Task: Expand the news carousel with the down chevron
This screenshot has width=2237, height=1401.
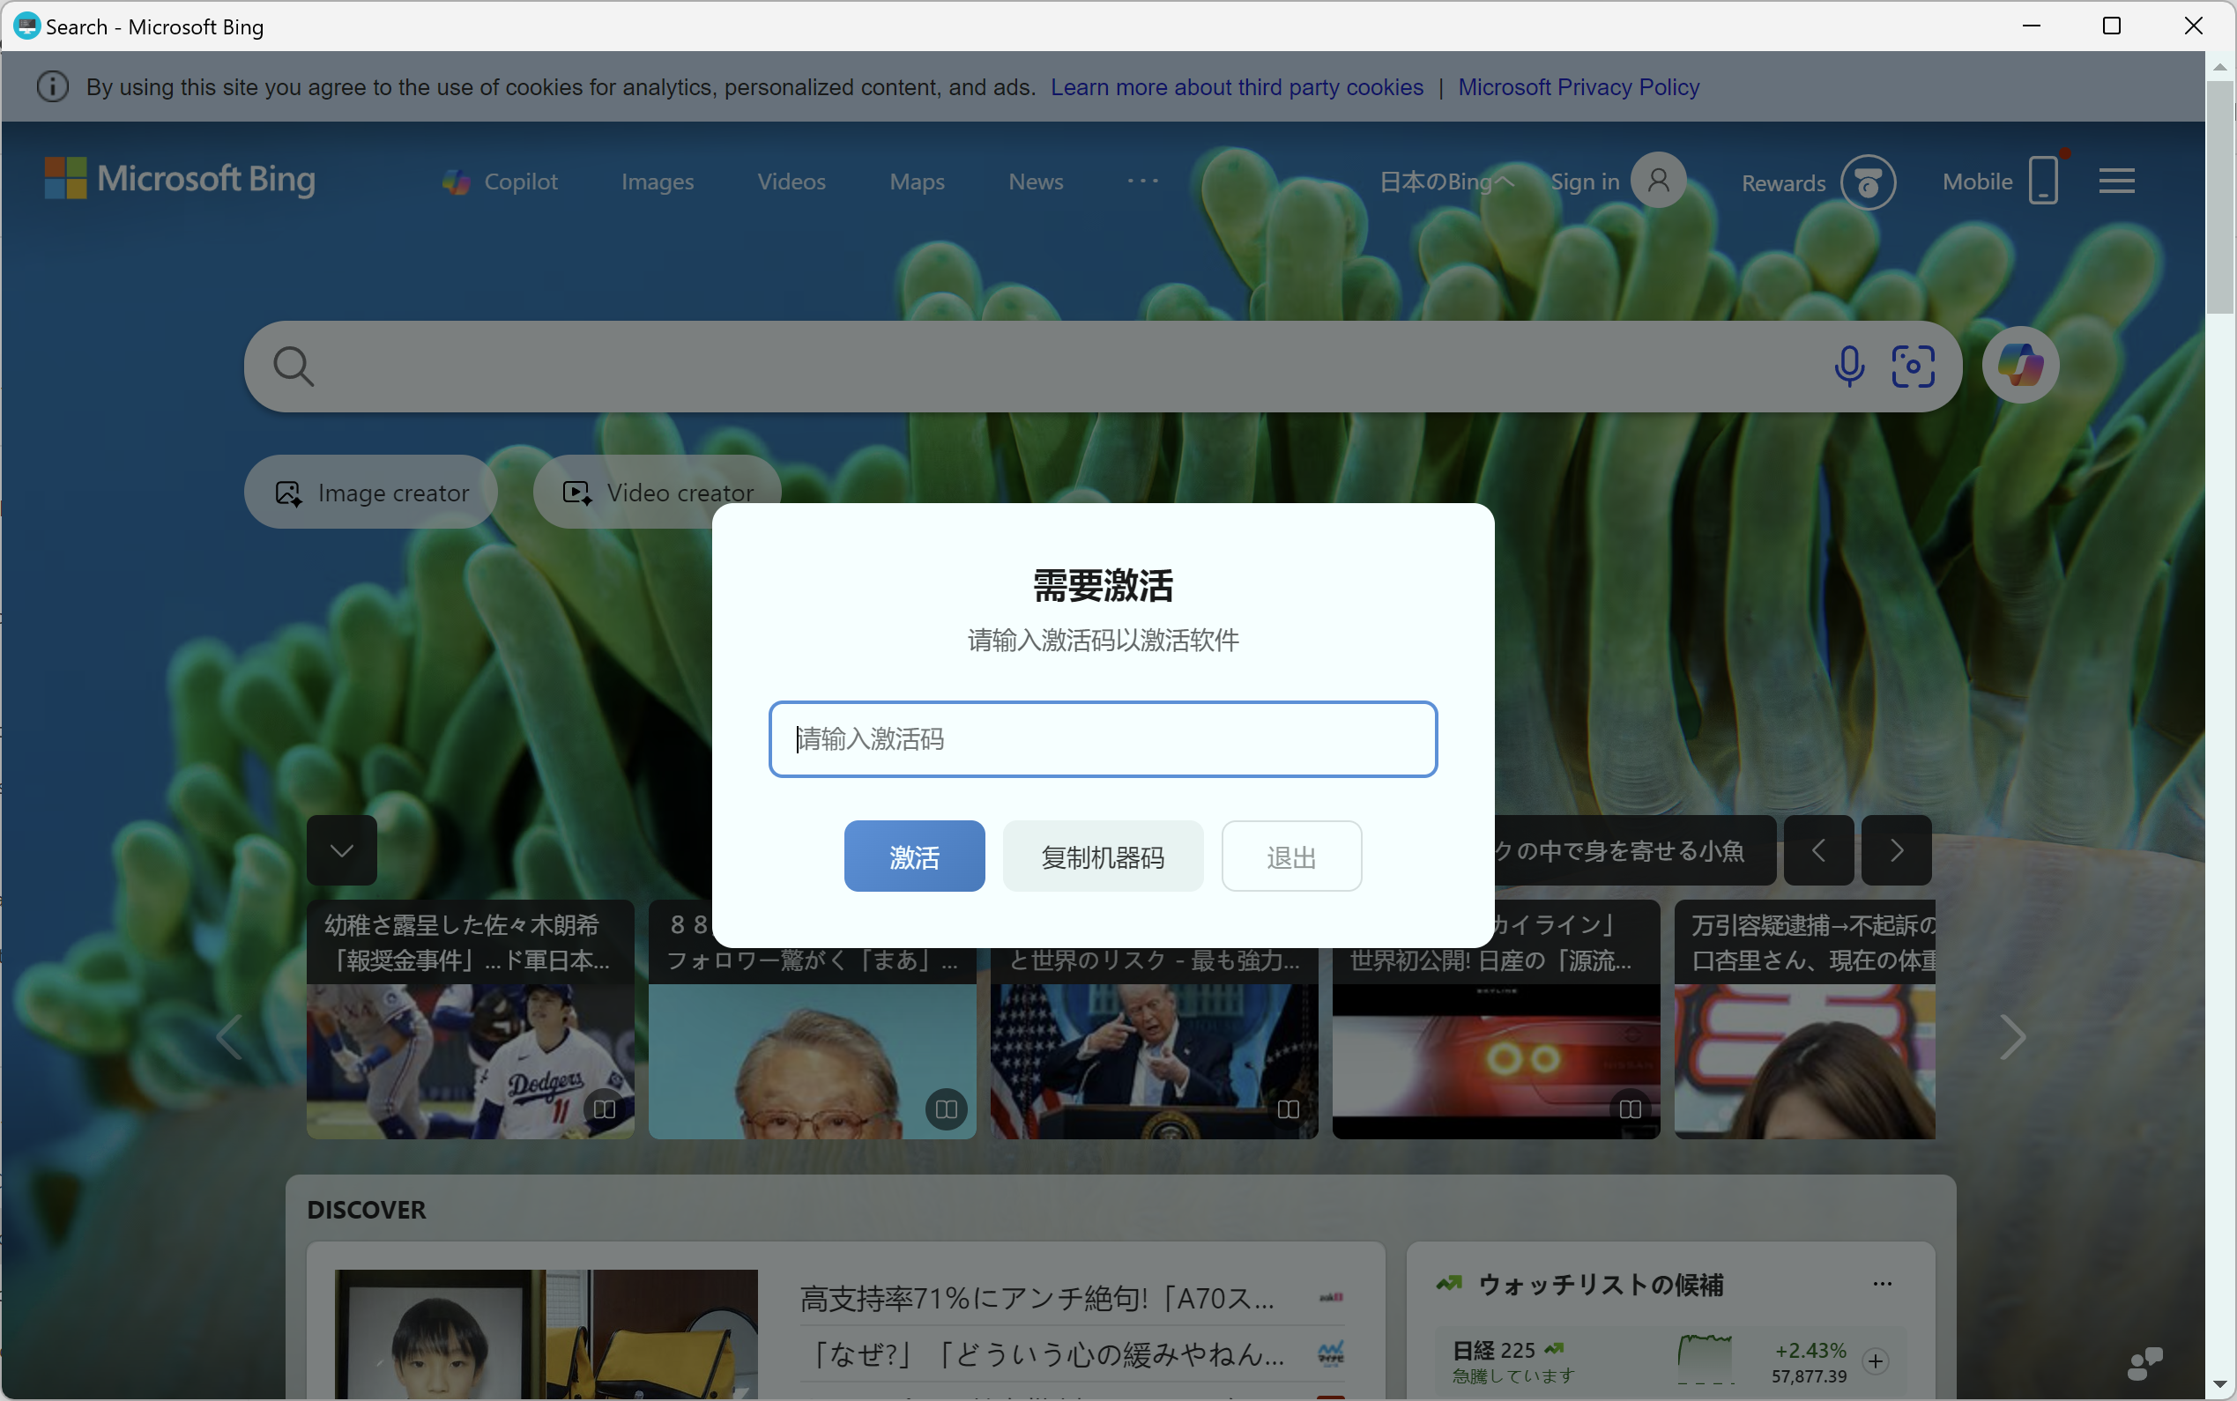Action: (341, 849)
